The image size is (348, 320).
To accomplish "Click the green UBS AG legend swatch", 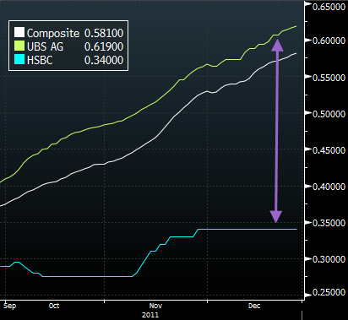I will pyautogui.click(x=19, y=46).
